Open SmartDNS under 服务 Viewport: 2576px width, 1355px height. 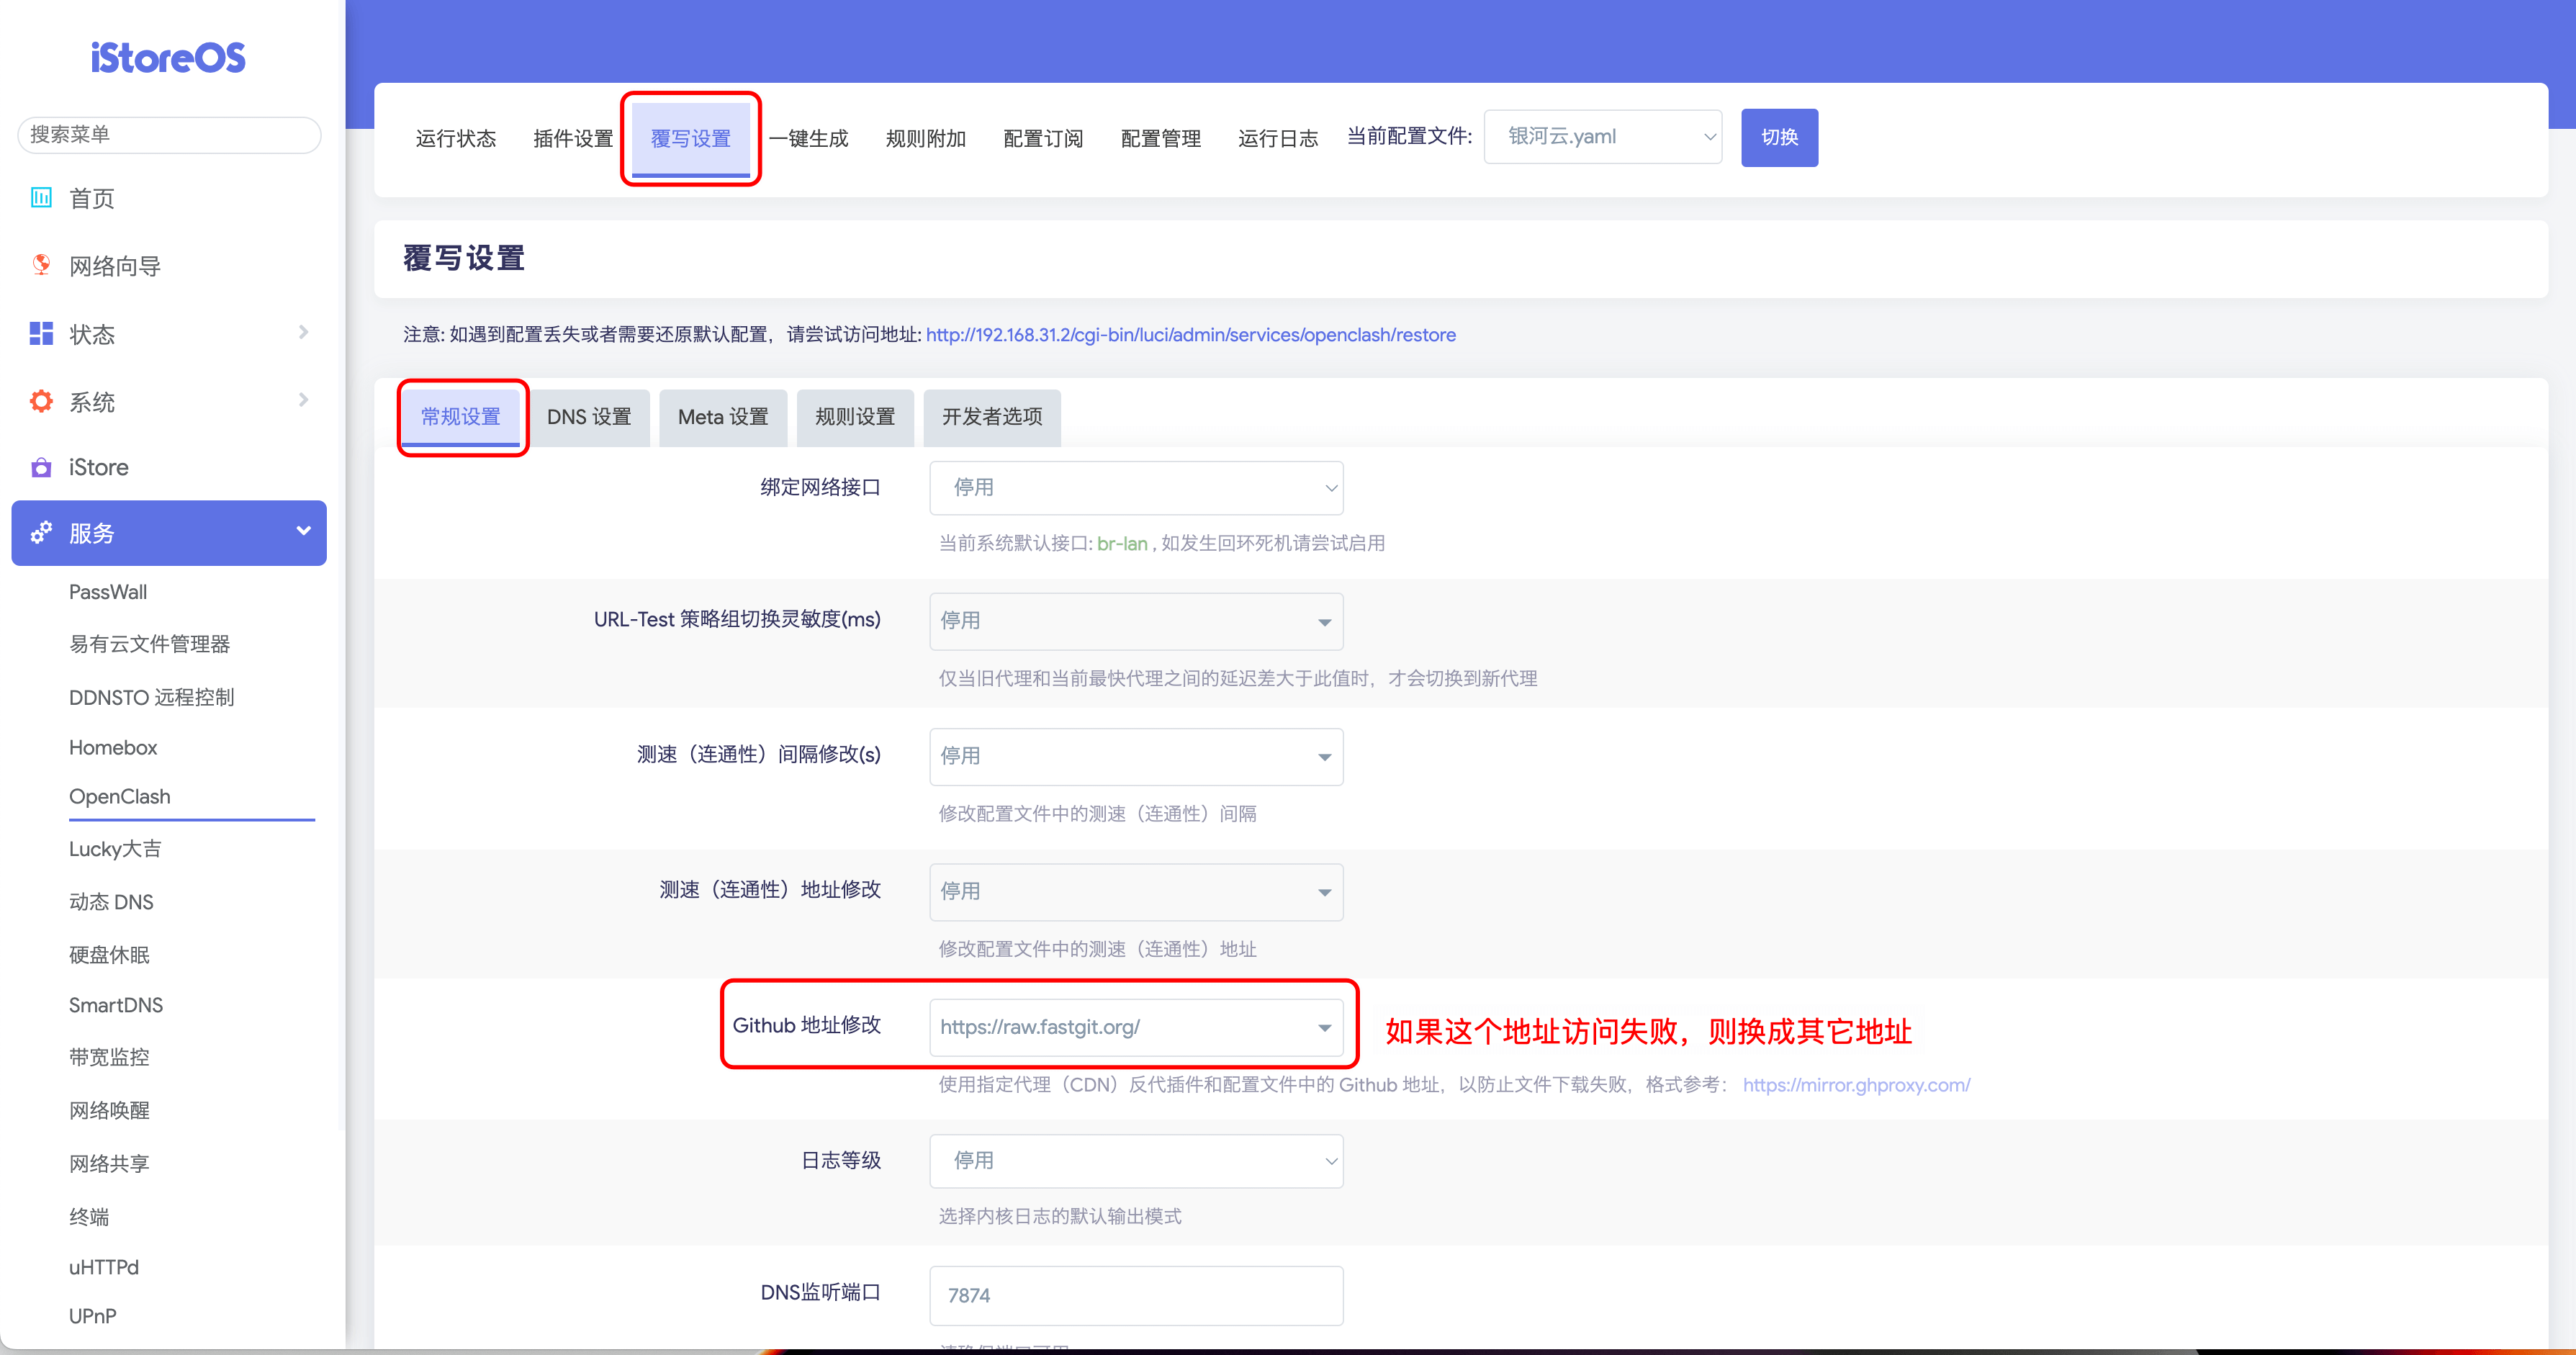(116, 1005)
